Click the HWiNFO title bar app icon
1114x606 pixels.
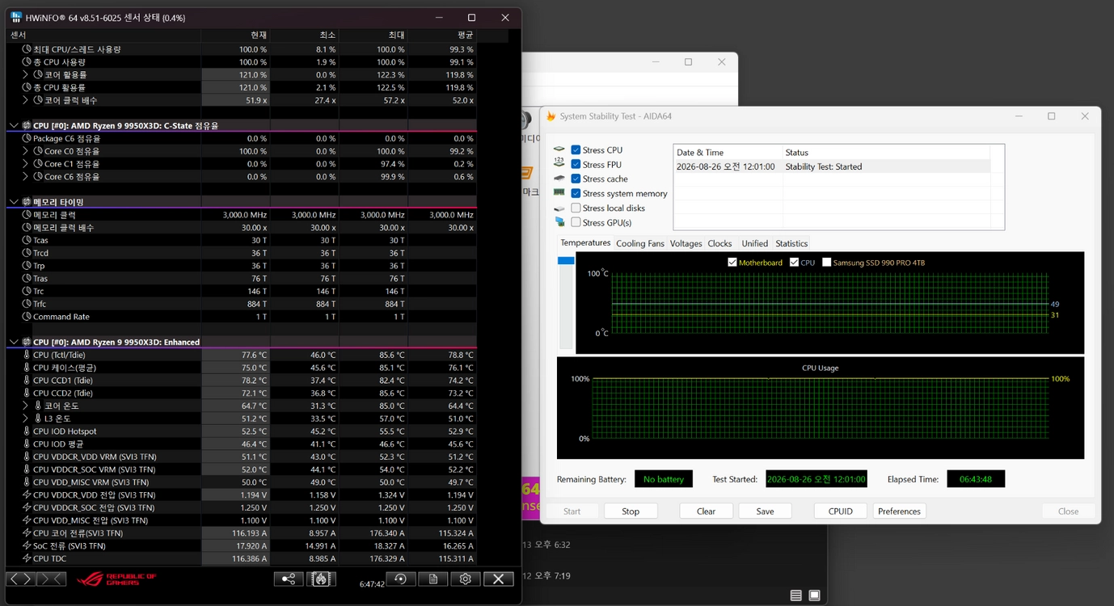click(x=16, y=17)
